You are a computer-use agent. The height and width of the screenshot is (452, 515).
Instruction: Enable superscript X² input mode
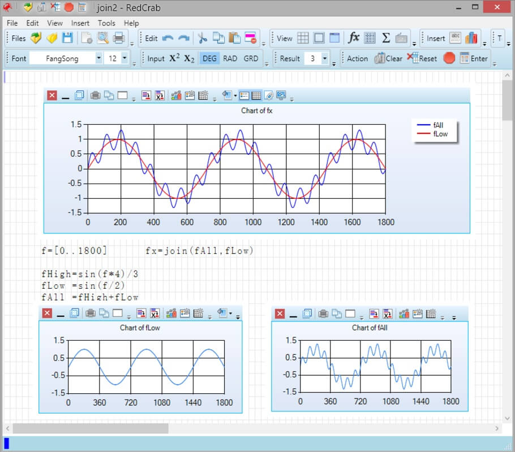coord(175,58)
